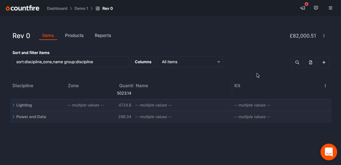The height and width of the screenshot is (165, 341).
Task: Click the search magnifier button
Action: click(297, 62)
